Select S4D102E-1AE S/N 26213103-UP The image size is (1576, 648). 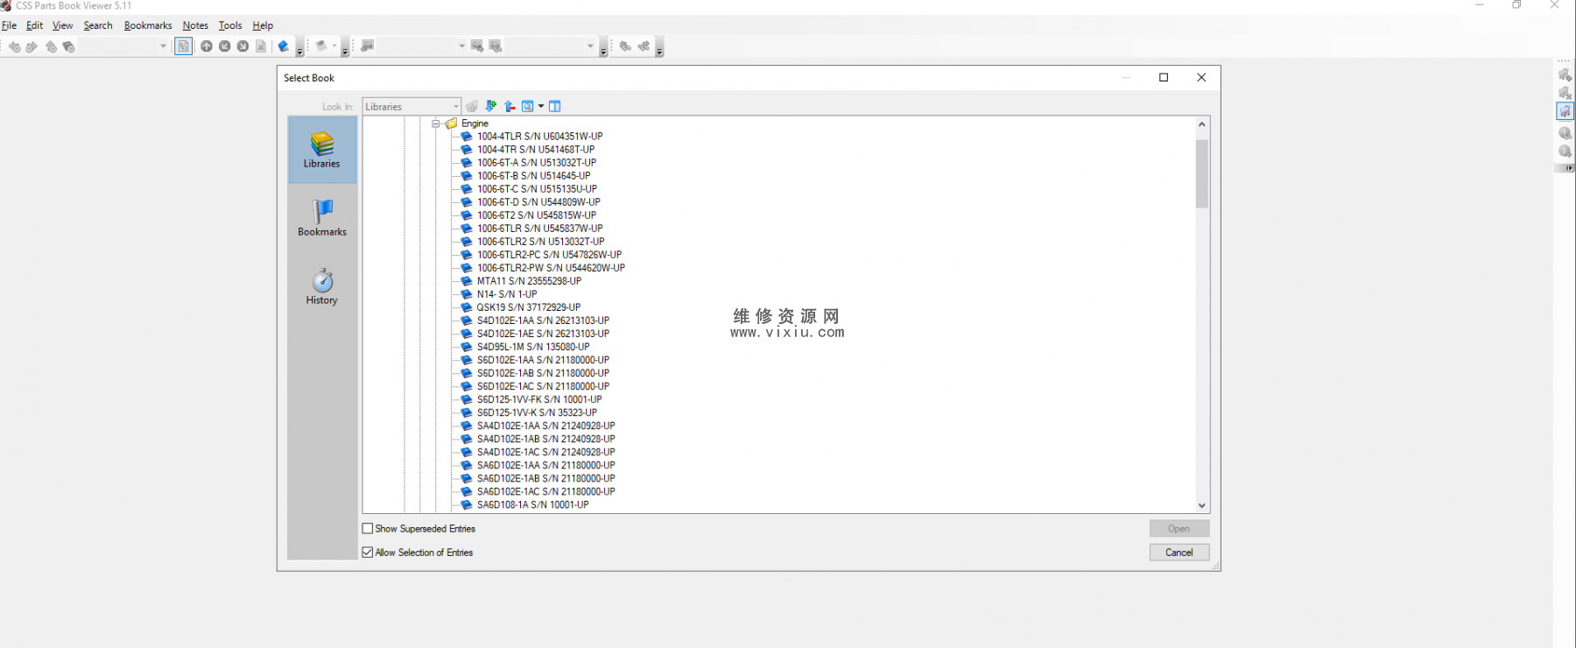pyautogui.click(x=543, y=334)
